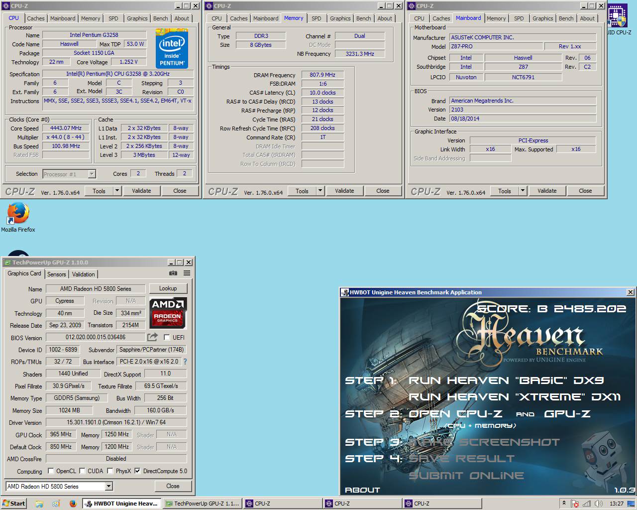Expand Tools arrow in CPU-Z CPU window
The height and width of the screenshot is (510, 637).
pos(117,191)
